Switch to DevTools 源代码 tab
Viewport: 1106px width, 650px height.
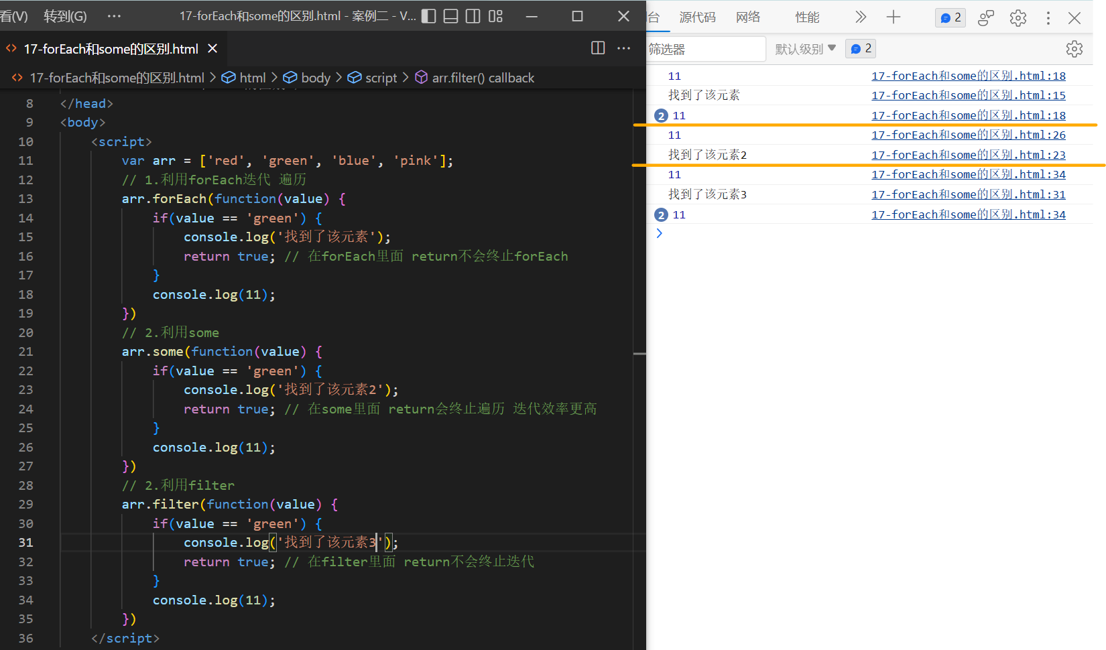[x=697, y=17]
